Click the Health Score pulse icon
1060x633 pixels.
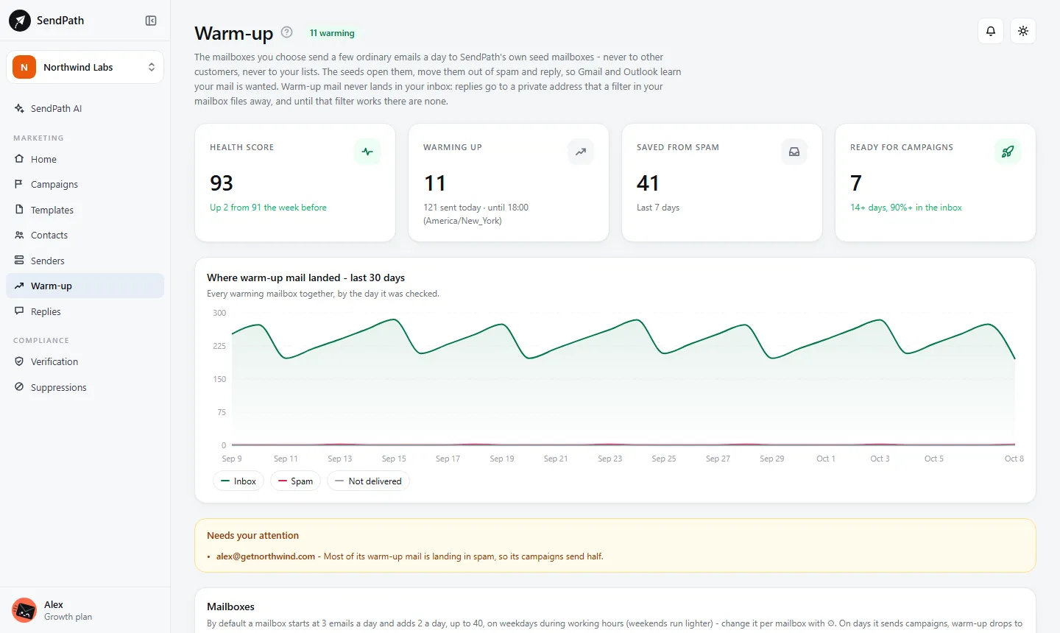[367, 152]
